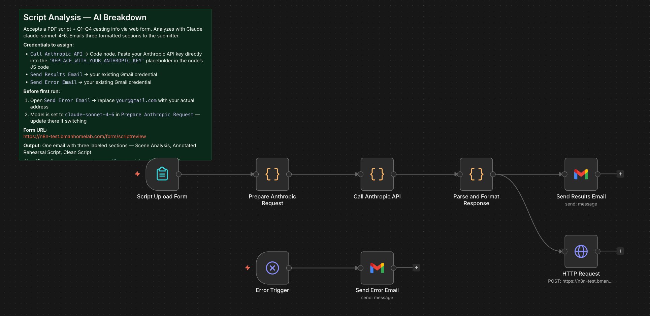Select the HTTP Request globe node

(x=581, y=251)
